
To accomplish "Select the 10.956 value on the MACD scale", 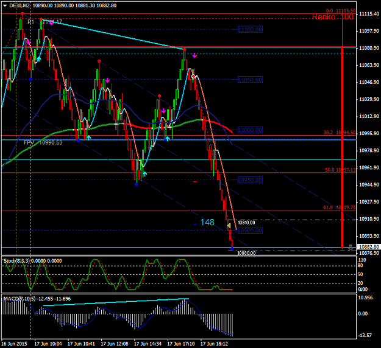I will point(365,298).
